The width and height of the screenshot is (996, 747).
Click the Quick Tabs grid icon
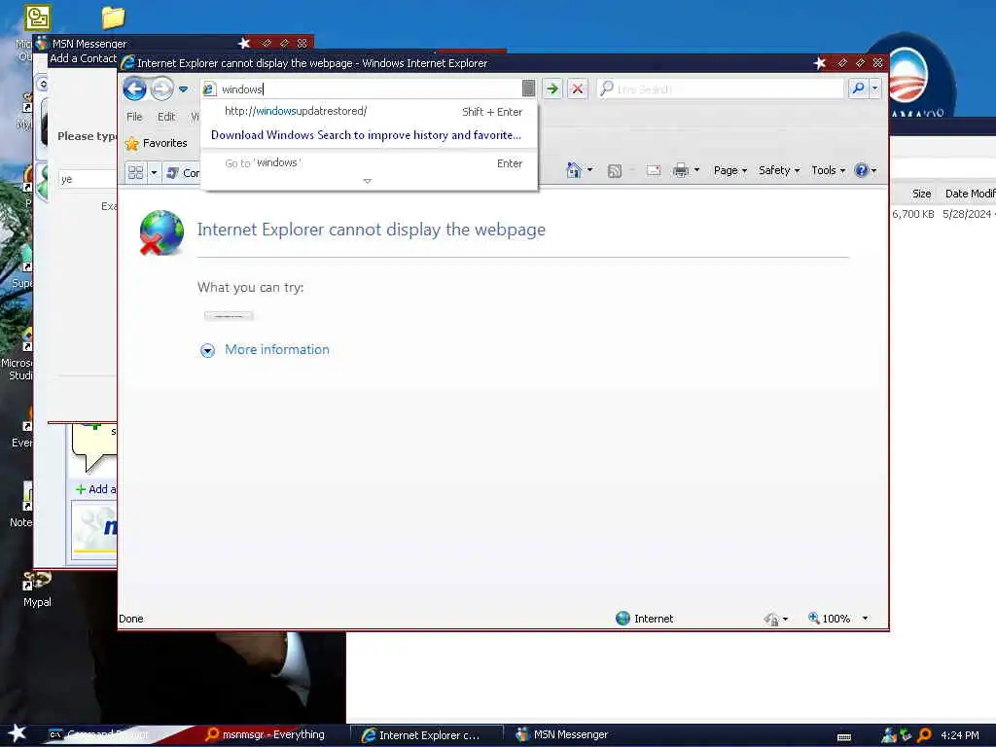135,172
